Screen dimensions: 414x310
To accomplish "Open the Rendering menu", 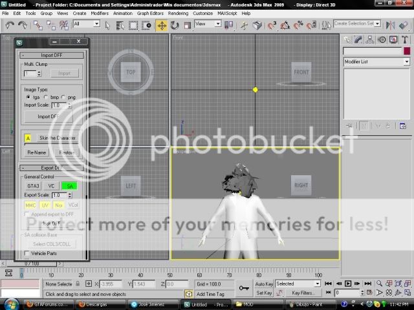I will [178, 13].
